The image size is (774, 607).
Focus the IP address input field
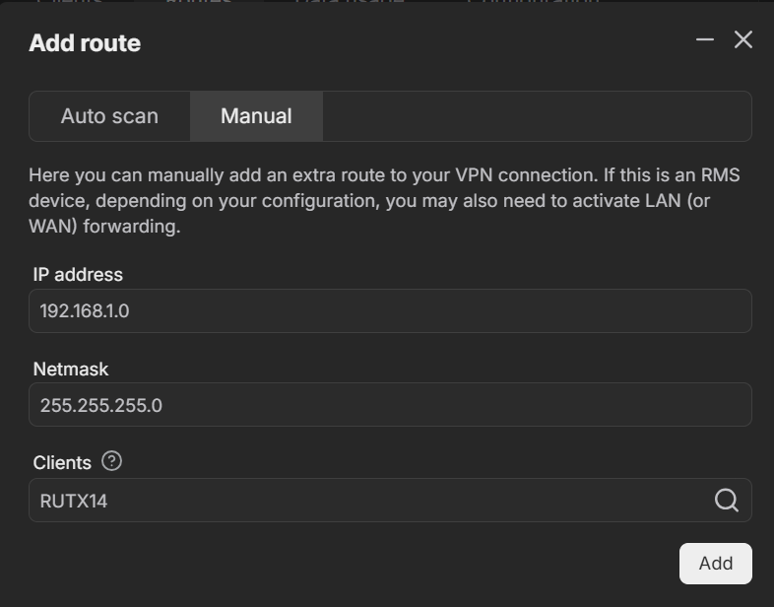coord(390,311)
